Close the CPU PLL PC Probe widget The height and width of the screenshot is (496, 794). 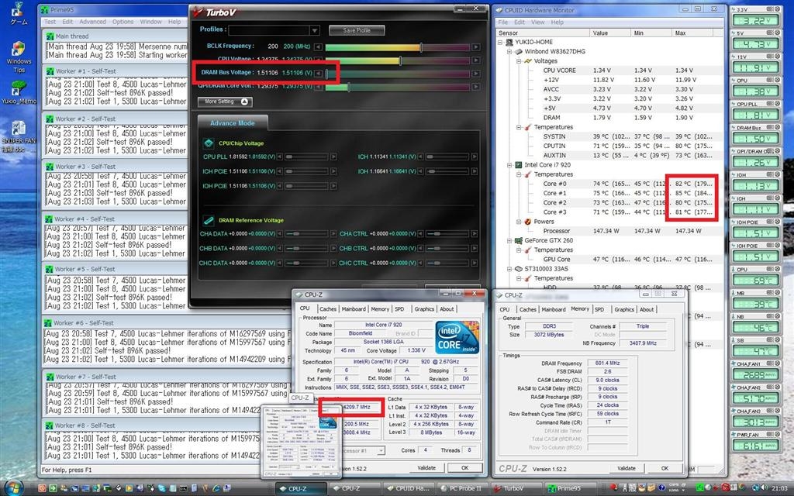point(777,104)
